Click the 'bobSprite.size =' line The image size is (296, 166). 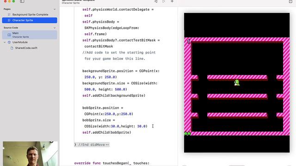99,120
